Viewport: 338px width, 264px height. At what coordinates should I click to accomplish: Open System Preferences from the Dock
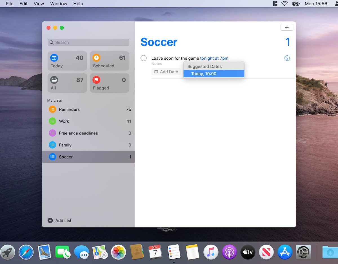tap(303, 252)
